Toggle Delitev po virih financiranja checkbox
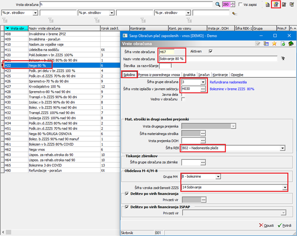The width and height of the screenshot is (297, 236). click(127, 194)
